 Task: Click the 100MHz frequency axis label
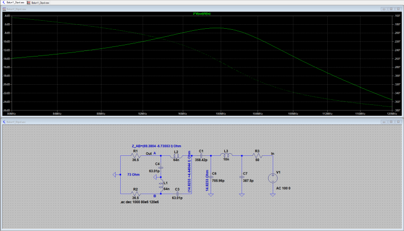(x=221, y=113)
